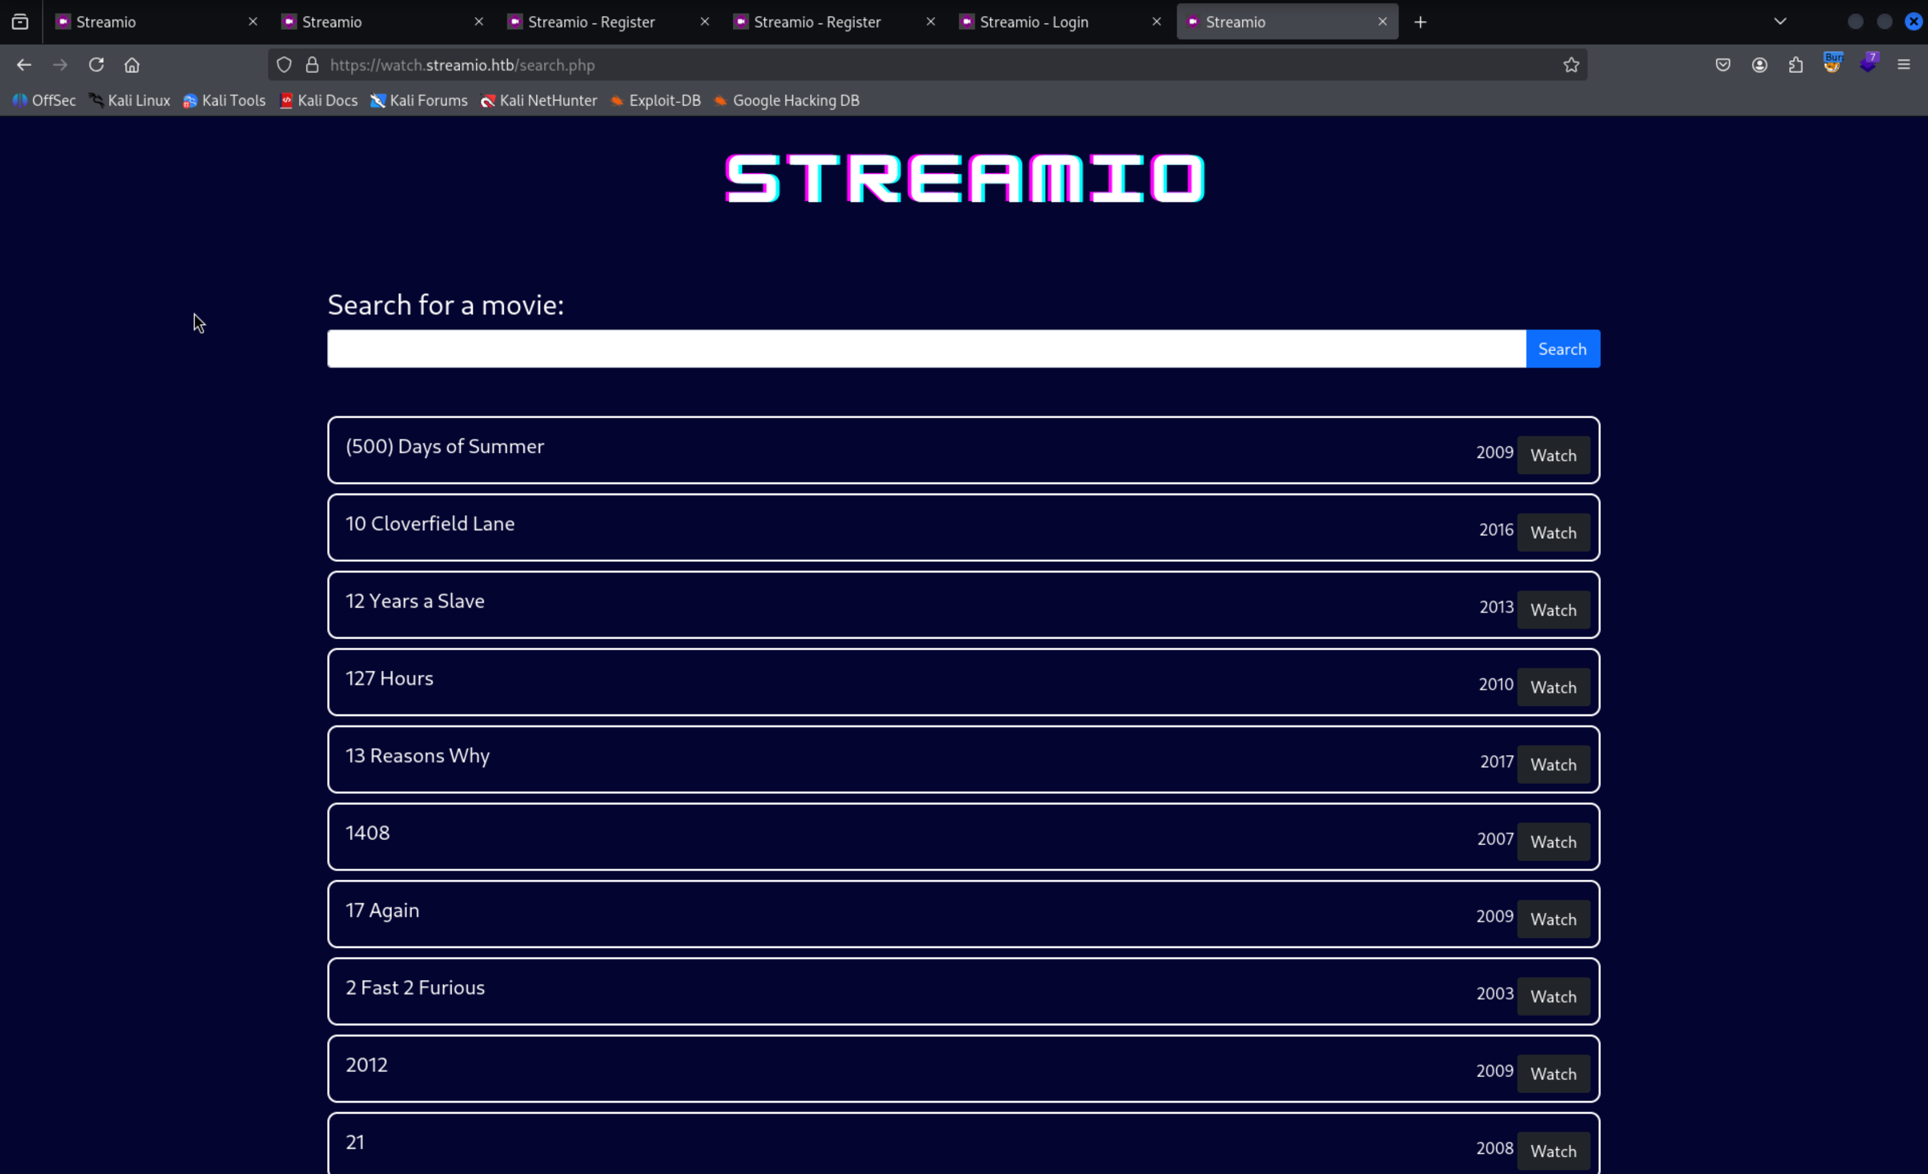Switch to first Streamio - Register tab
Screen dimensions: 1928x1174
(x=591, y=22)
